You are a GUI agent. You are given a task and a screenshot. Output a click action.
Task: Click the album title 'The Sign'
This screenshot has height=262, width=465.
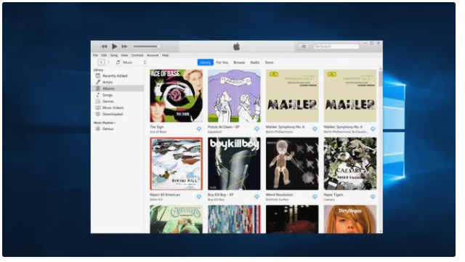[x=157, y=127]
